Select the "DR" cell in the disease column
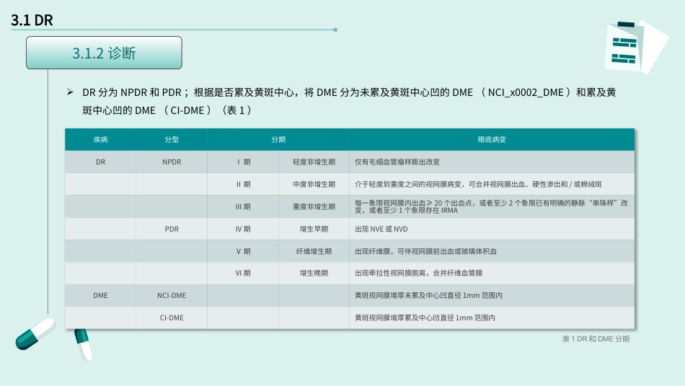 tap(100, 162)
